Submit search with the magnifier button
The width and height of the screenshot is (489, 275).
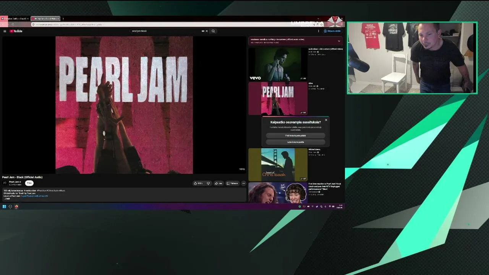(x=213, y=31)
